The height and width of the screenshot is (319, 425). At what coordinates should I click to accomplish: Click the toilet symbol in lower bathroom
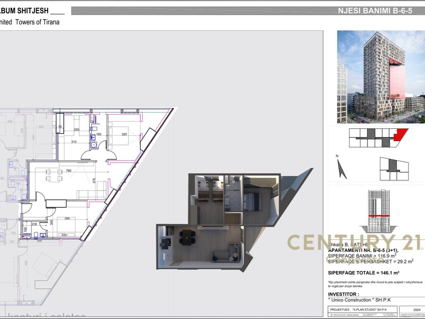pos(37,233)
